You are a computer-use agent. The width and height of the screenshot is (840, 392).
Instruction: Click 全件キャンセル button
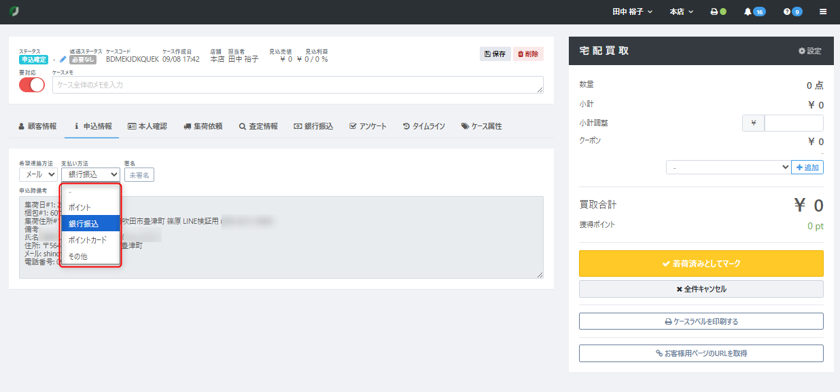pyautogui.click(x=701, y=289)
